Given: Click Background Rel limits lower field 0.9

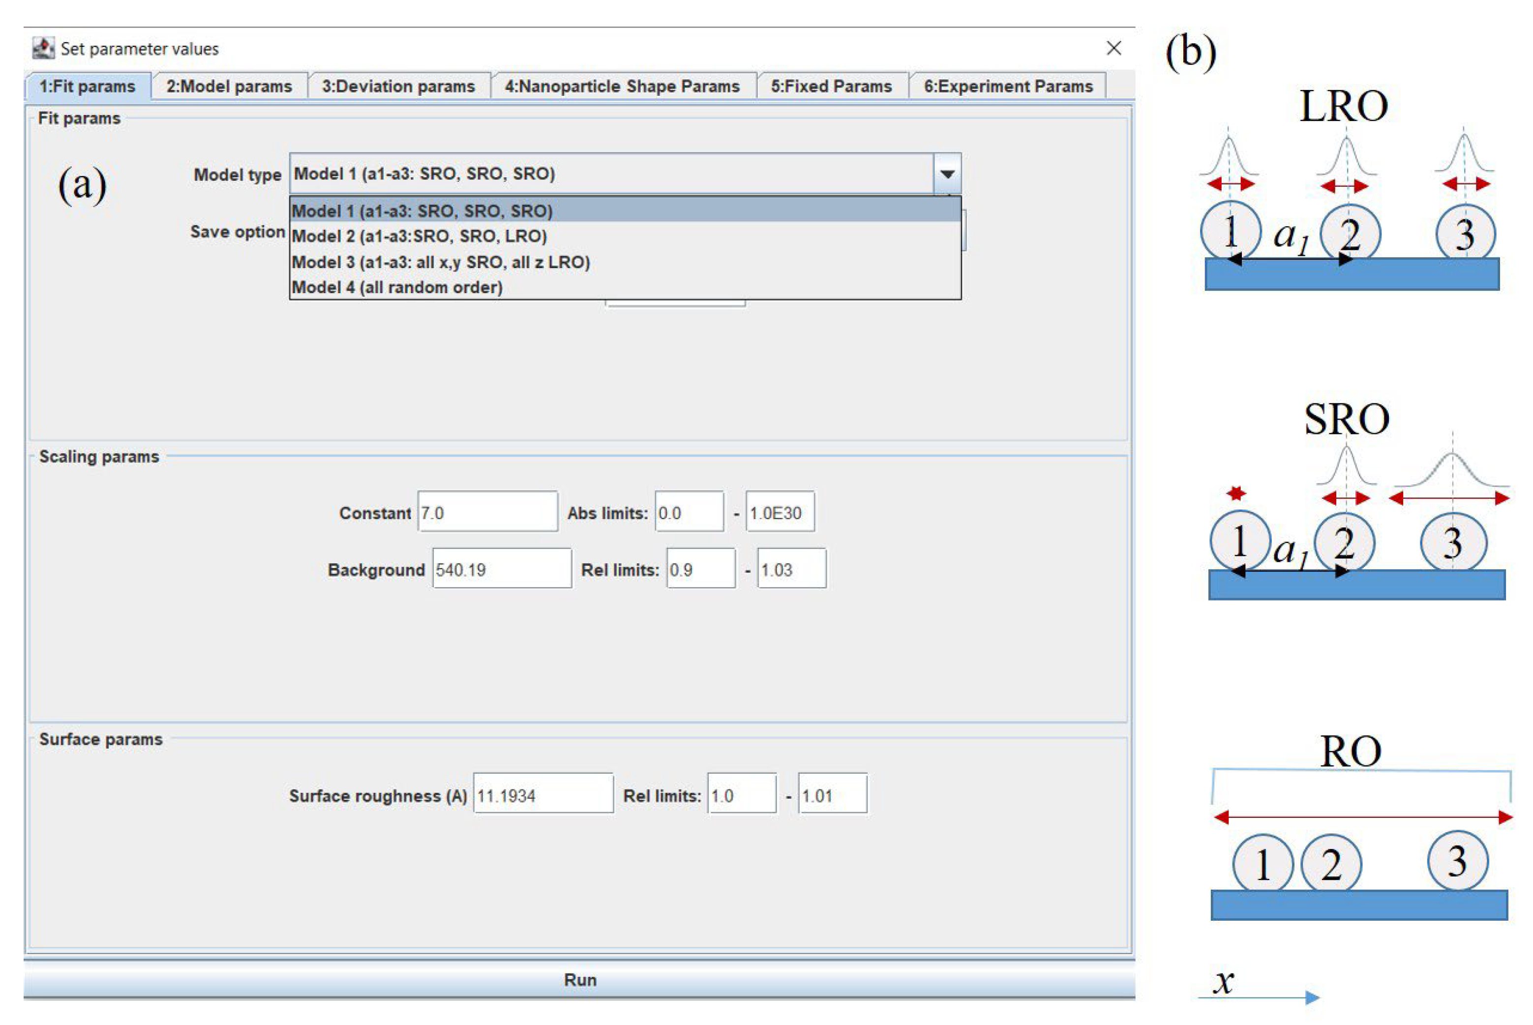Looking at the screenshot, I should [x=700, y=570].
